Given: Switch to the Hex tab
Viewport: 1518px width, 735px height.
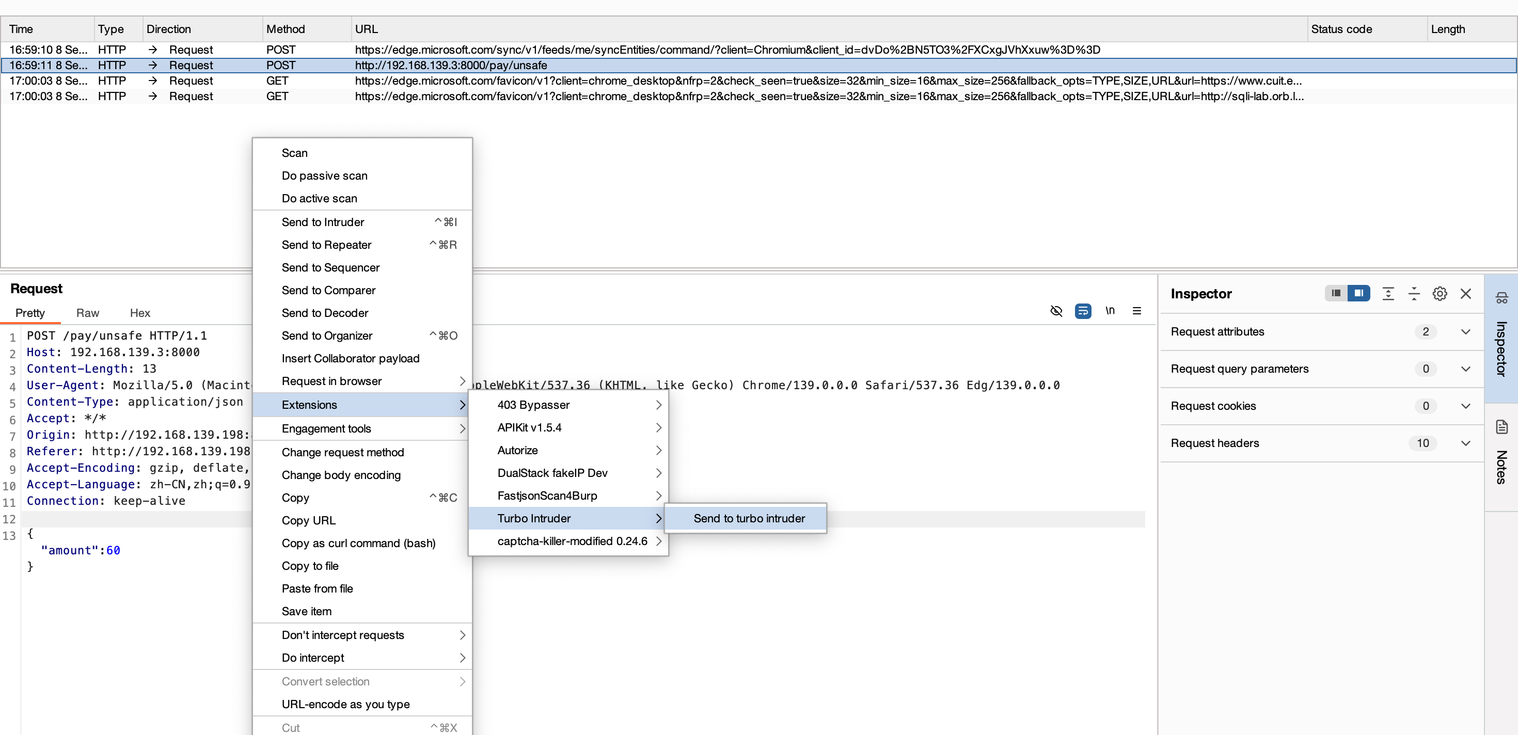Looking at the screenshot, I should 140,313.
